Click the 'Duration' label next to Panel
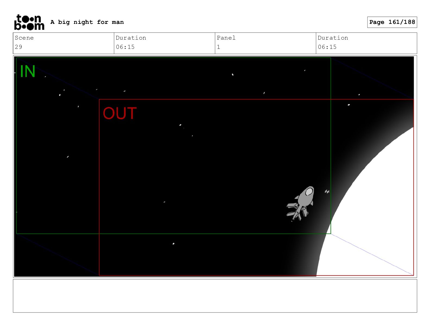The image size is (430, 332). click(x=333, y=38)
